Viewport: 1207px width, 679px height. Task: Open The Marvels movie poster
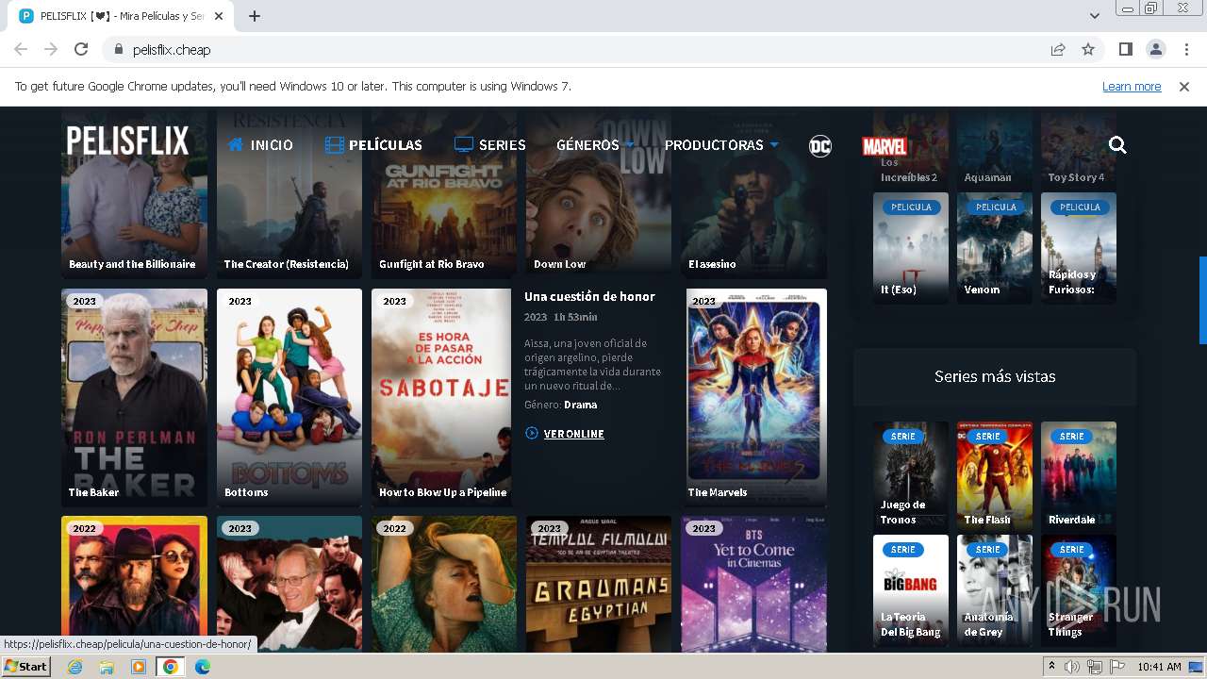coord(756,397)
